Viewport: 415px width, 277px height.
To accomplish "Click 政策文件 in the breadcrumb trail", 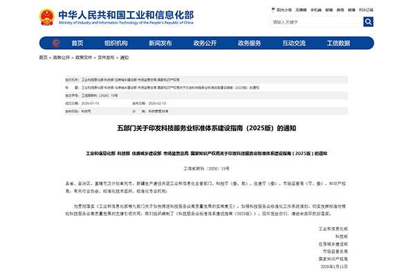I will (x=83, y=57).
